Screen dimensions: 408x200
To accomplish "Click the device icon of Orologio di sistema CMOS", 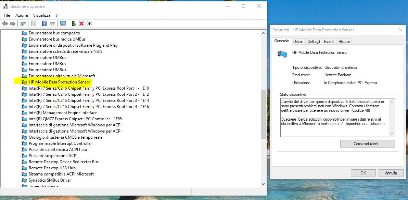I will pyautogui.click(x=24, y=137).
